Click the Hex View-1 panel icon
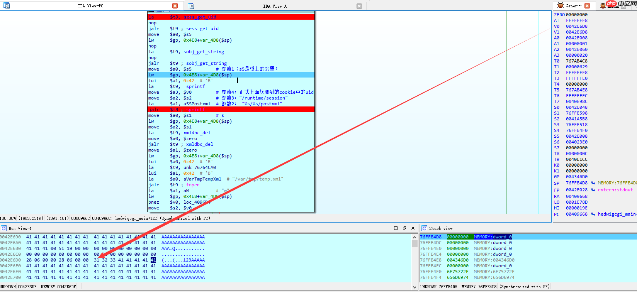637x292 pixels. click(4, 228)
